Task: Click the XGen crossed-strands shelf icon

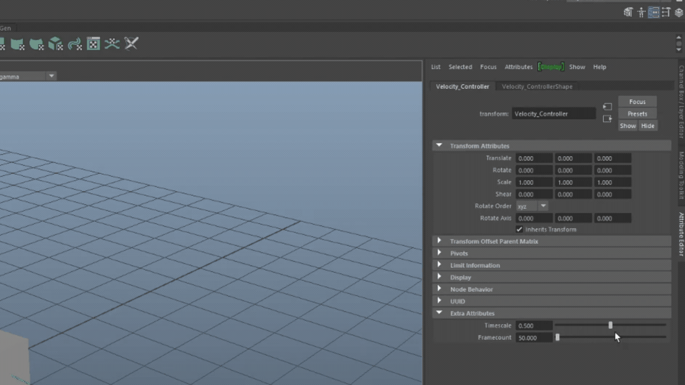Action: 112,44
